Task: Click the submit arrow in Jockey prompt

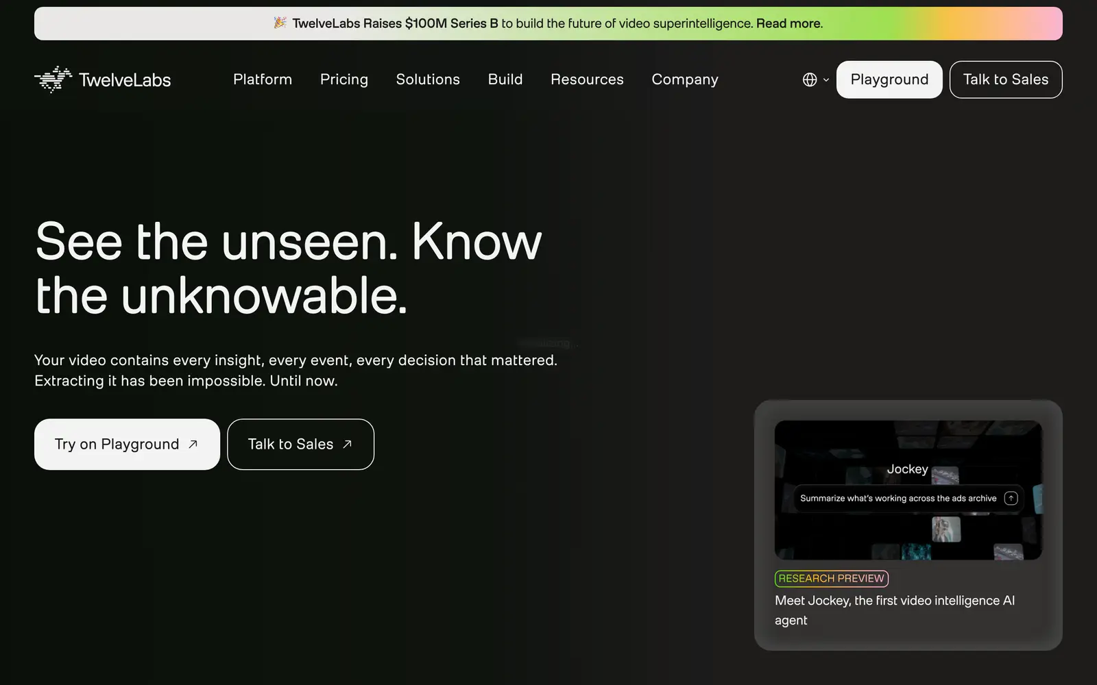Action: click(x=1011, y=498)
